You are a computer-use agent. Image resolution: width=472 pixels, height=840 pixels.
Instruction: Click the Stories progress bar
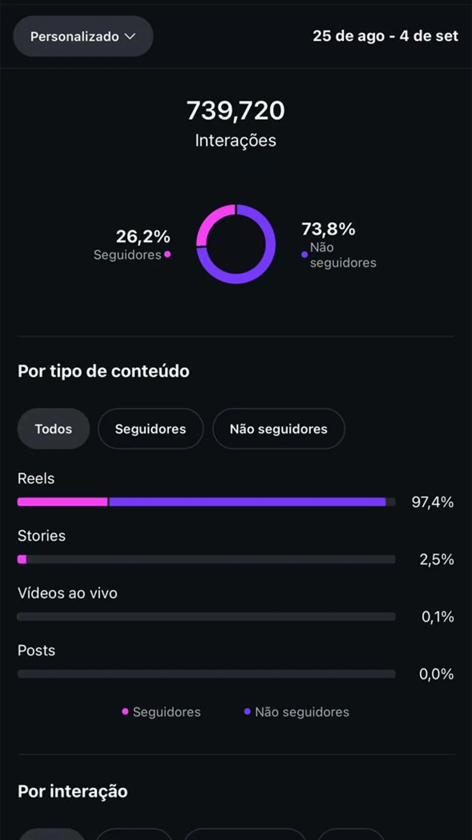pos(205,559)
